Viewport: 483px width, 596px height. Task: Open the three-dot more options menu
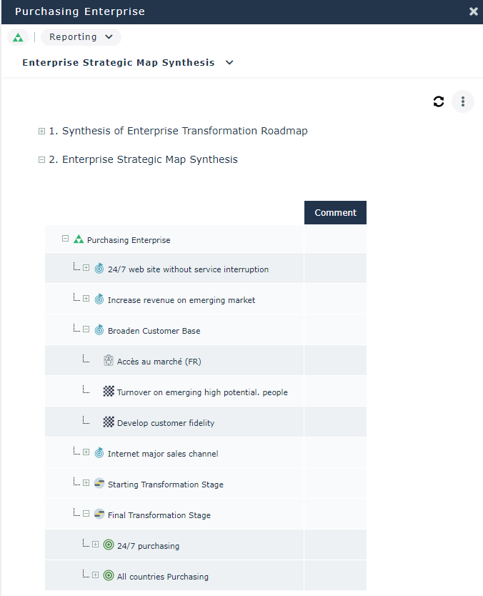(463, 101)
